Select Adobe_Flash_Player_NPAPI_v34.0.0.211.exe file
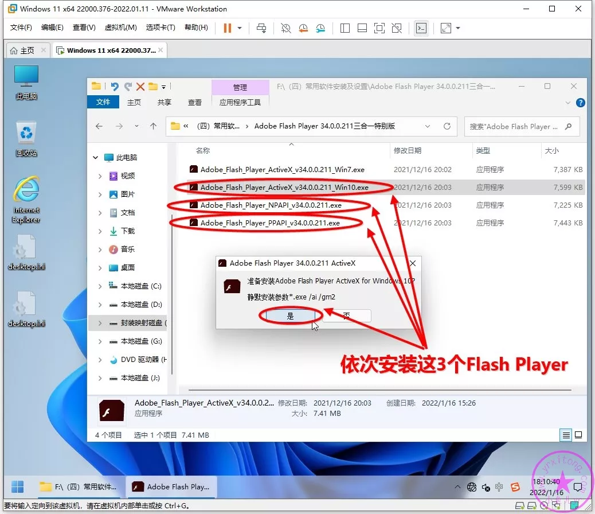 tap(271, 205)
